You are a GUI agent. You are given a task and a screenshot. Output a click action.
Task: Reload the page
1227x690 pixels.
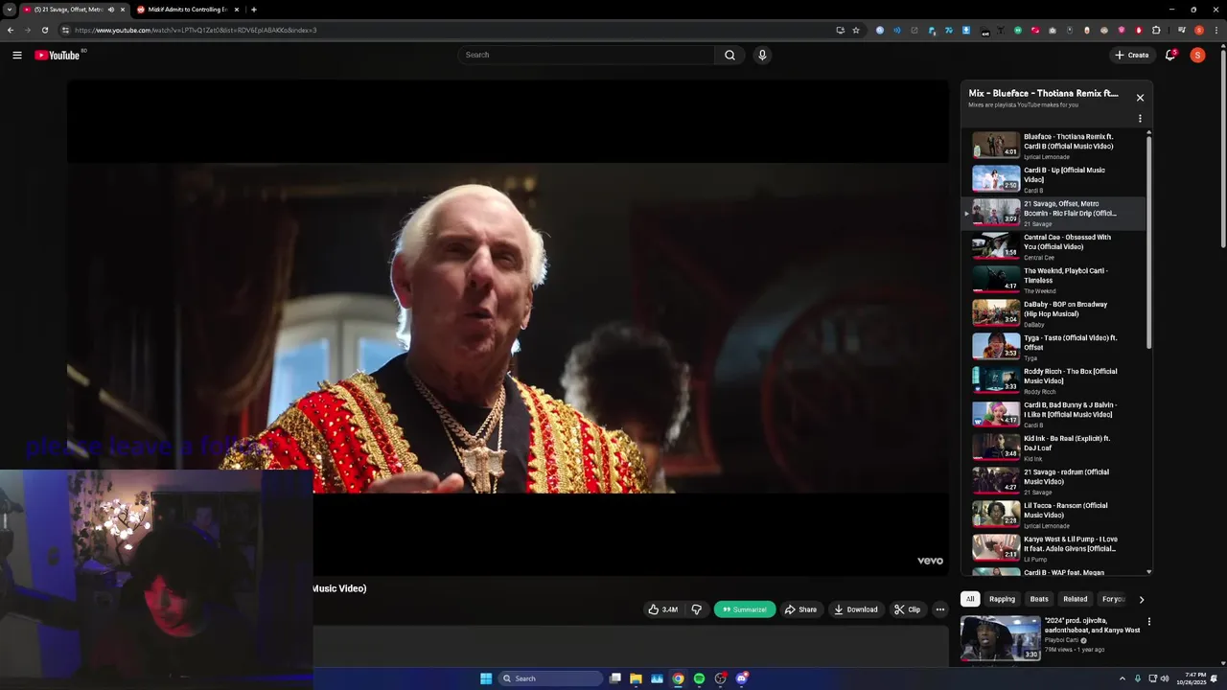pyautogui.click(x=44, y=30)
